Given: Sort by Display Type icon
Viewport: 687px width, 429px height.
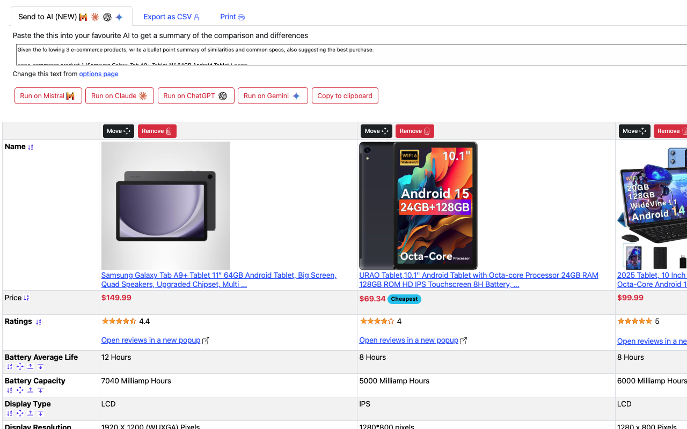Looking at the screenshot, I should tap(10, 413).
